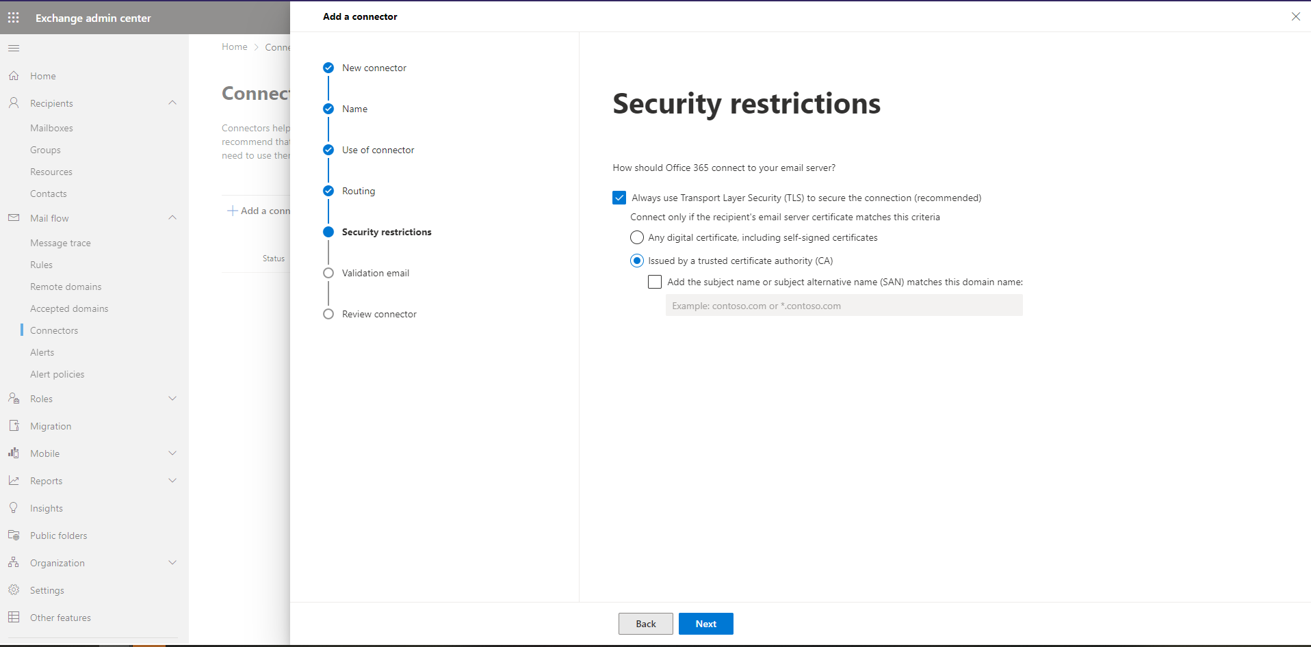Screen dimensions: 1311x647
Task: Open Message trace in Mail flow
Action: tap(60, 243)
